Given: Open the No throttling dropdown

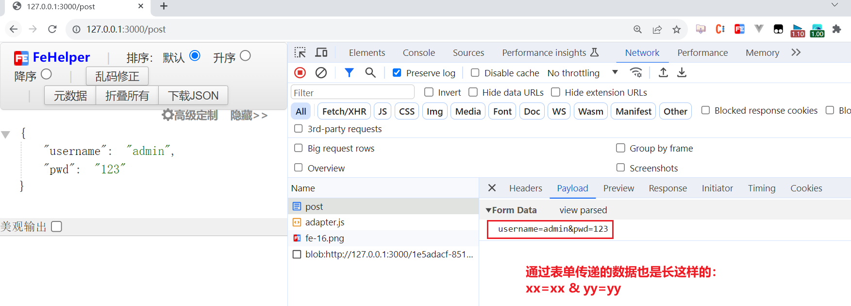Looking at the screenshot, I should point(582,73).
